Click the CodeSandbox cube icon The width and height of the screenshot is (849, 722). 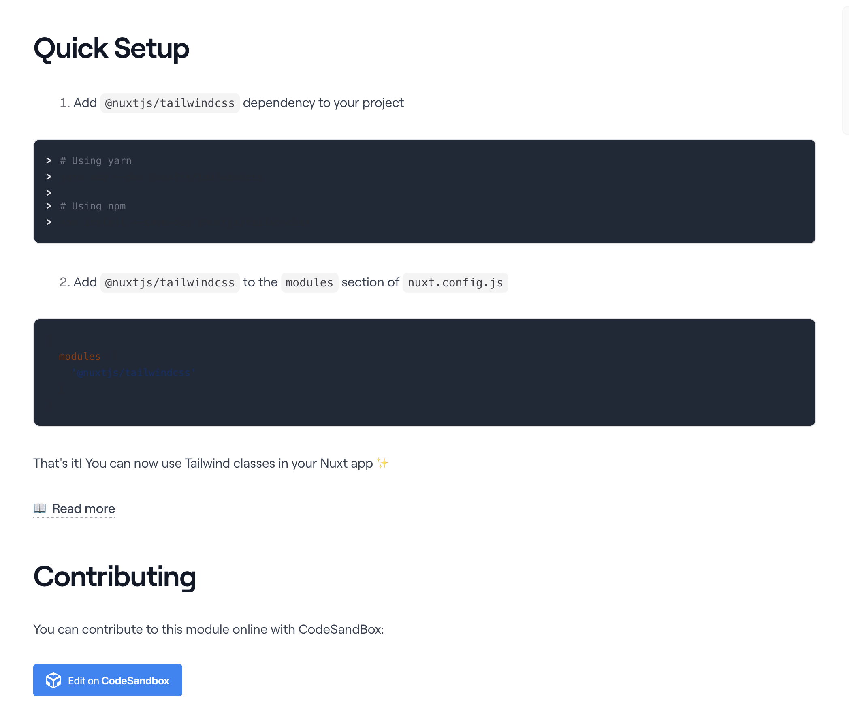[53, 680]
